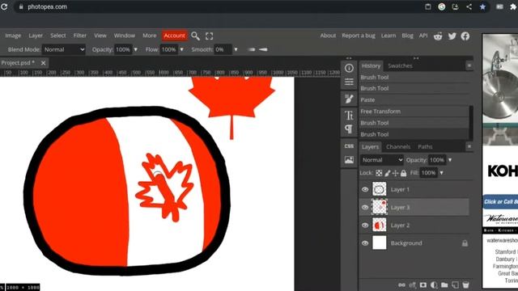Open the Layer menu

[36, 36]
